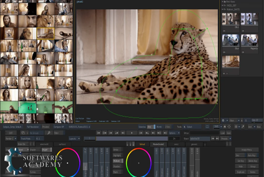Switch to the Default tab
The height and width of the screenshot is (177, 264).
(x=142, y=144)
